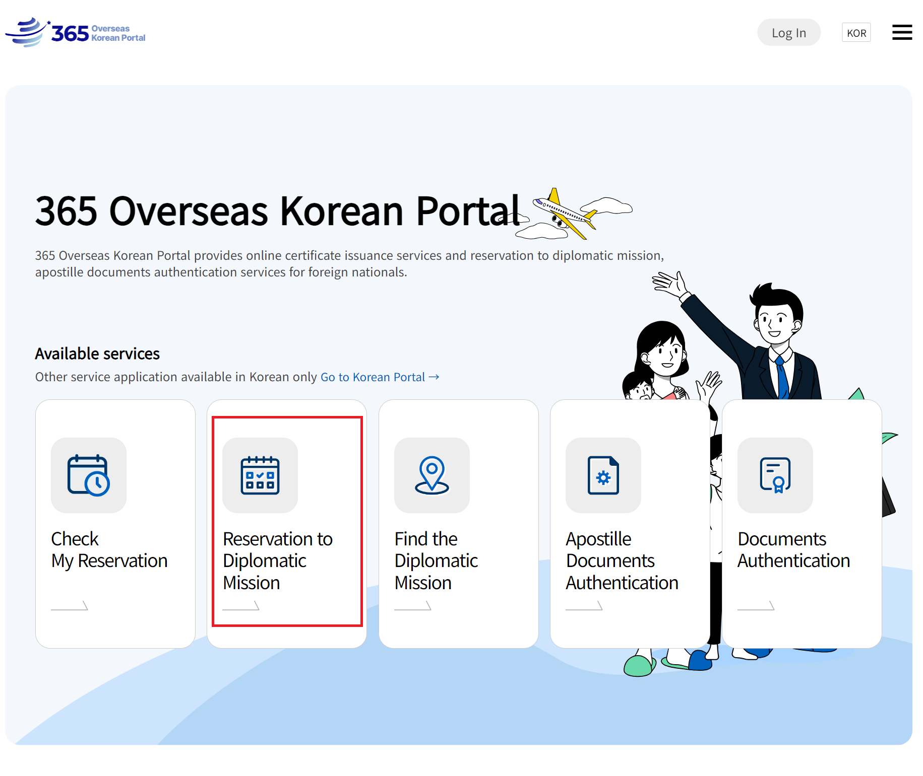This screenshot has width=923, height=776.
Task: Open Documents Authentication card title
Action: (x=794, y=550)
